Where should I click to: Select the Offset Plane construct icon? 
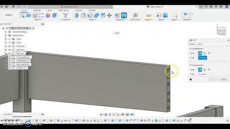[x=135, y=15]
